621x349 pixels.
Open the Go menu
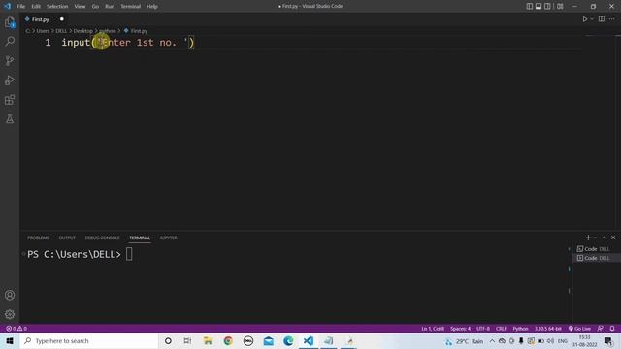(x=95, y=7)
